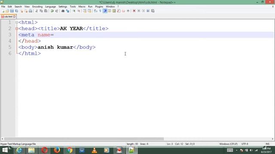Open the Macro menu
This screenshot has height=154, width=275.
pyautogui.click(x=82, y=7)
